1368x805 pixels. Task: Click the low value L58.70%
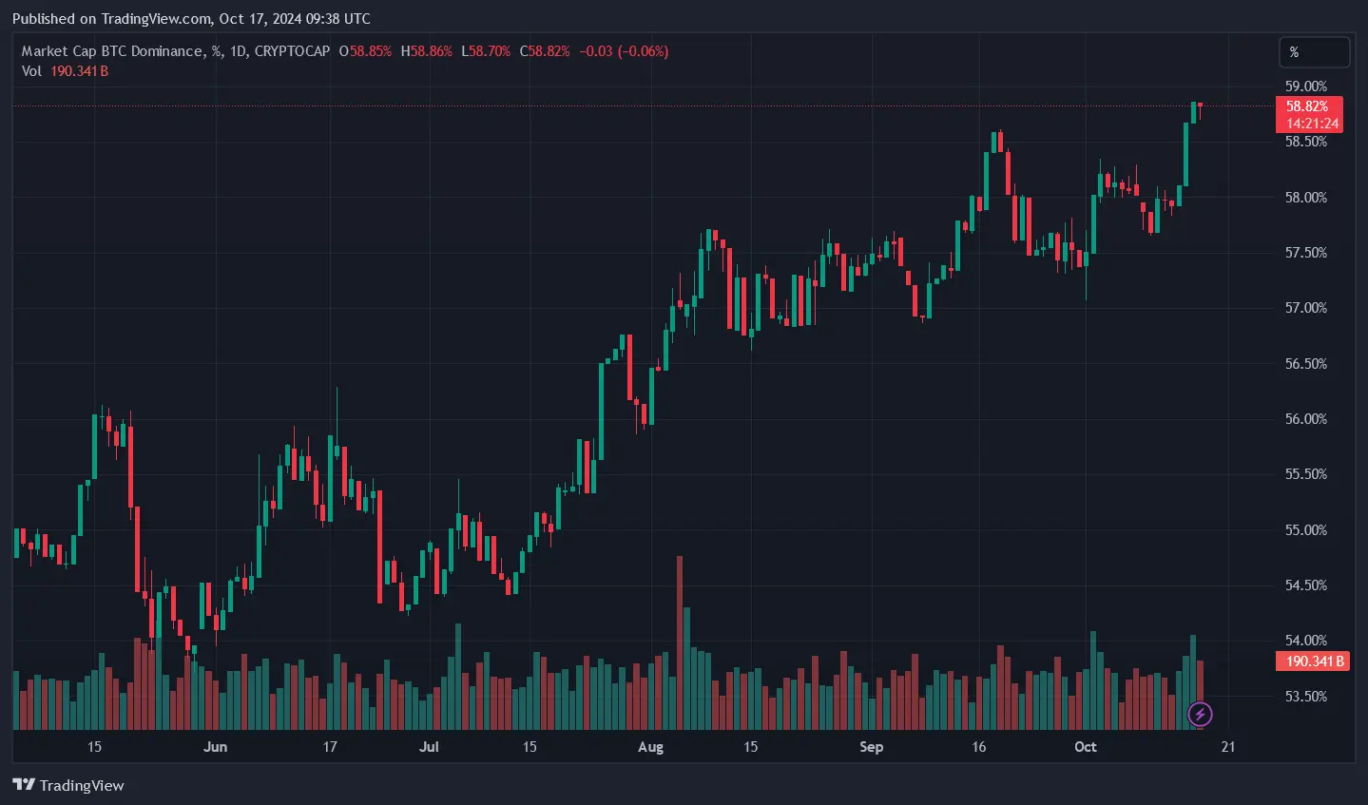[x=486, y=51]
